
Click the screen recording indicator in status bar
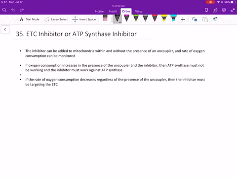pyautogui.click(x=210, y=2)
